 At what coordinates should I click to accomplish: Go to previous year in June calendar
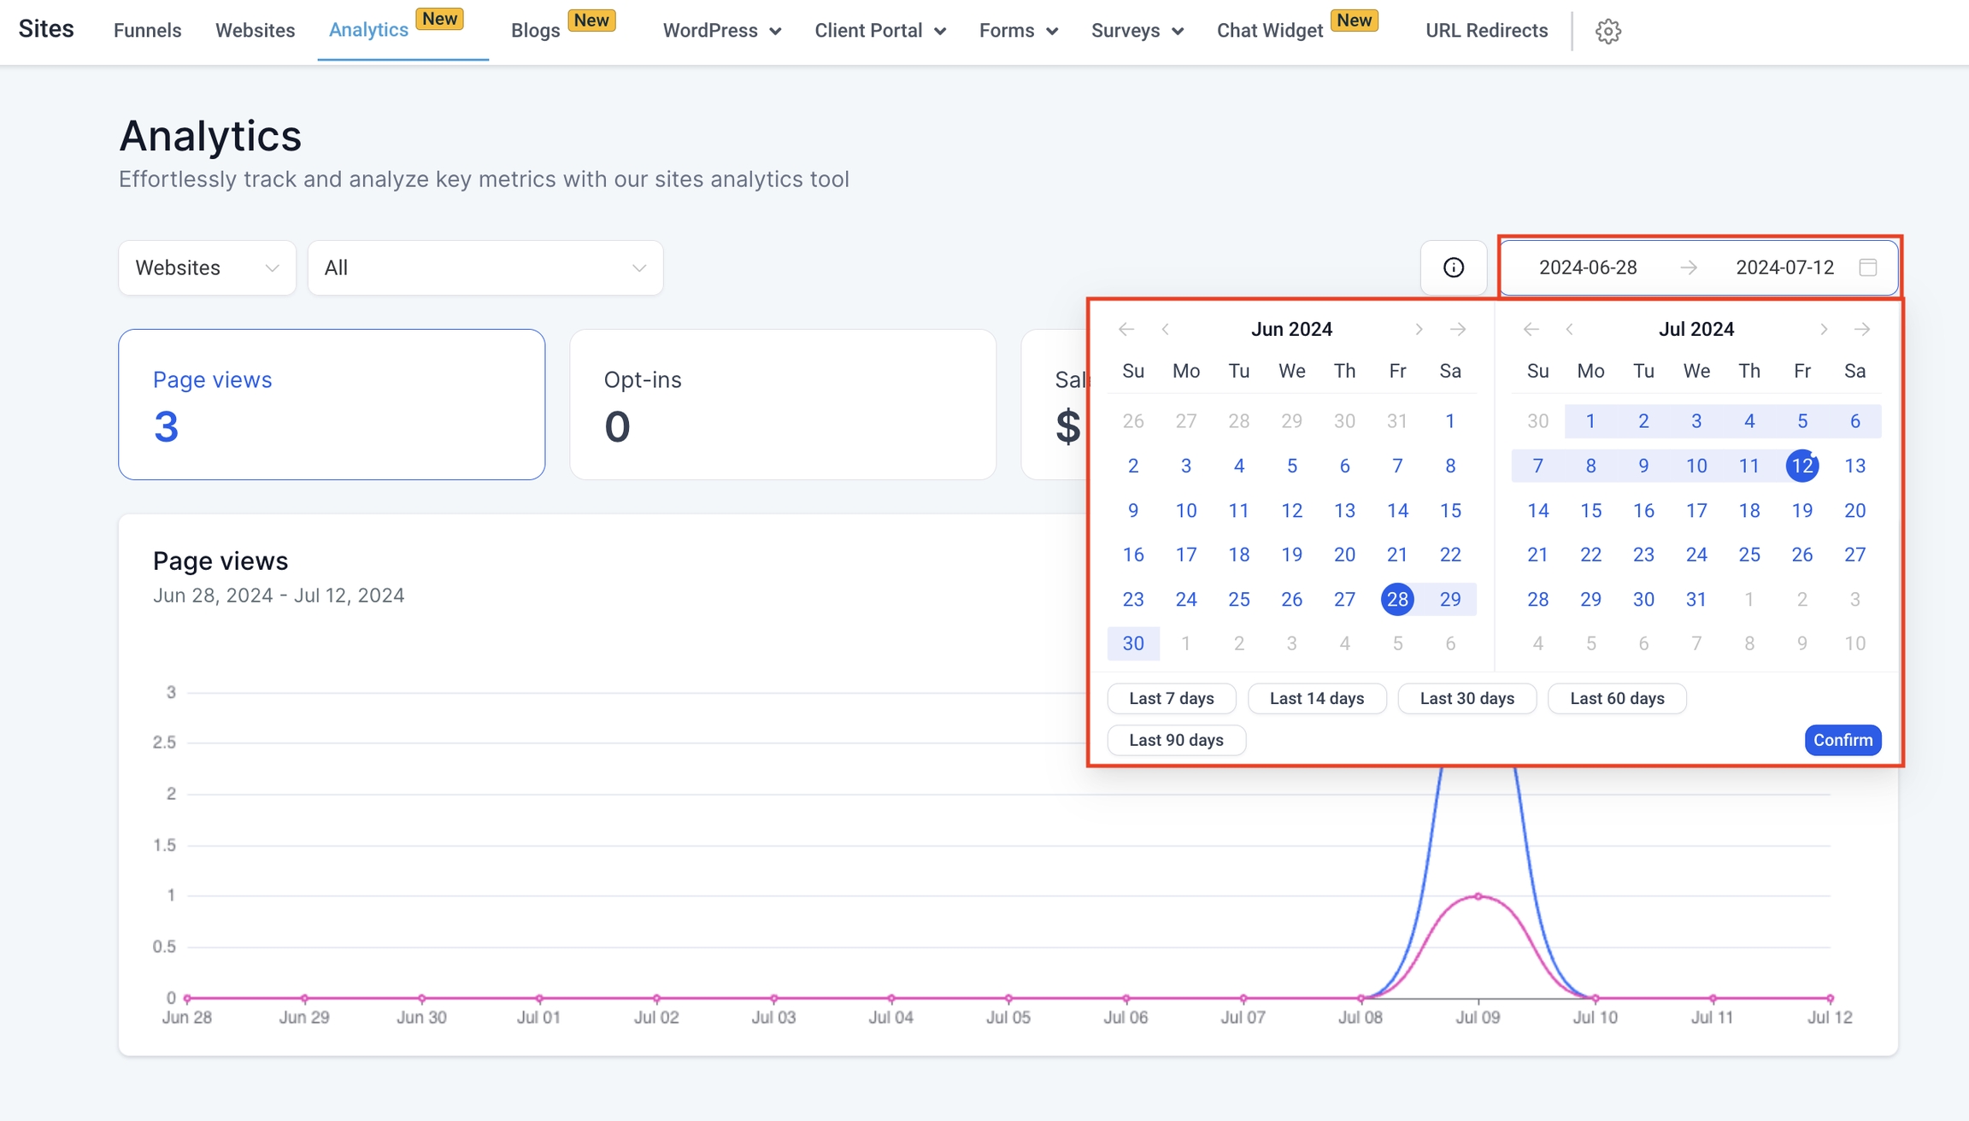1126,329
